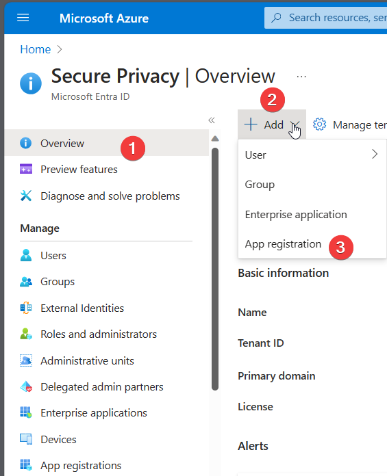Click the Delegated admin partners icon
The image size is (387, 476).
point(26,387)
